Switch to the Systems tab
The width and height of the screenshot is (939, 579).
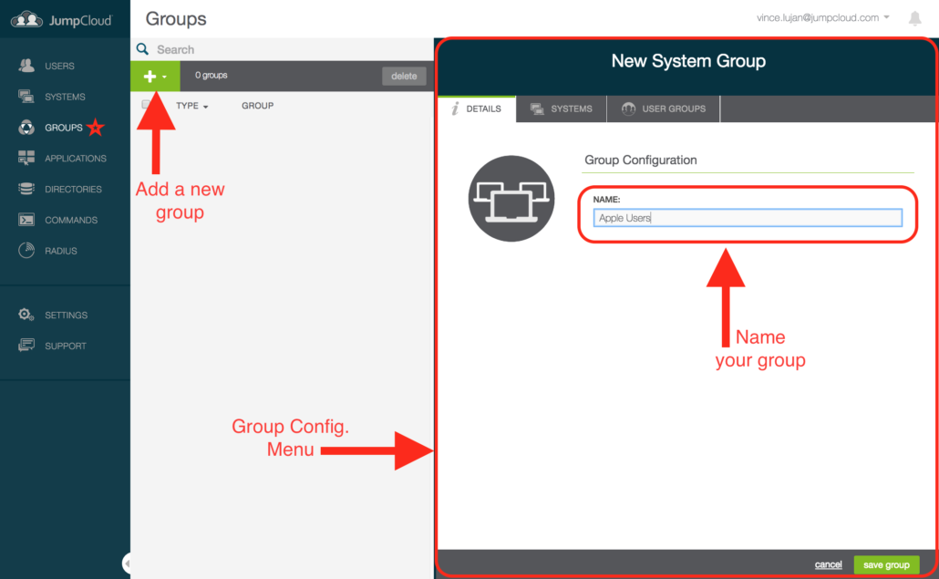coord(561,109)
